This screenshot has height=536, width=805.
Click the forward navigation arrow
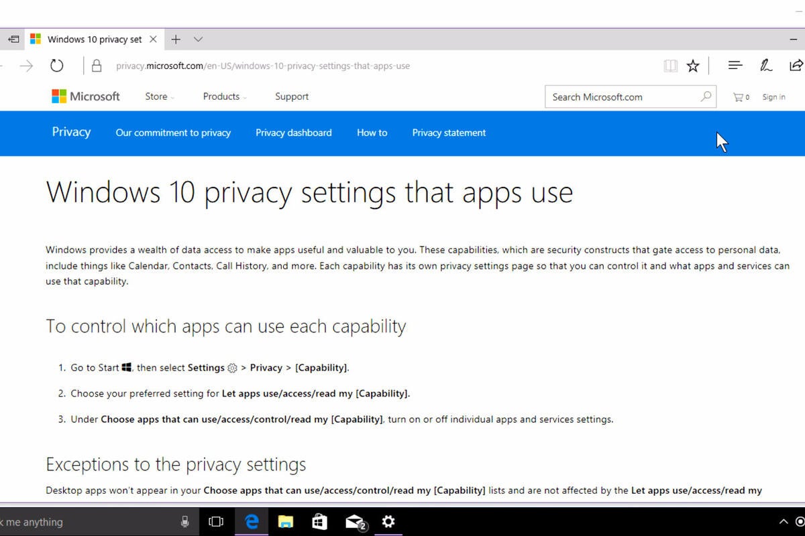26,66
